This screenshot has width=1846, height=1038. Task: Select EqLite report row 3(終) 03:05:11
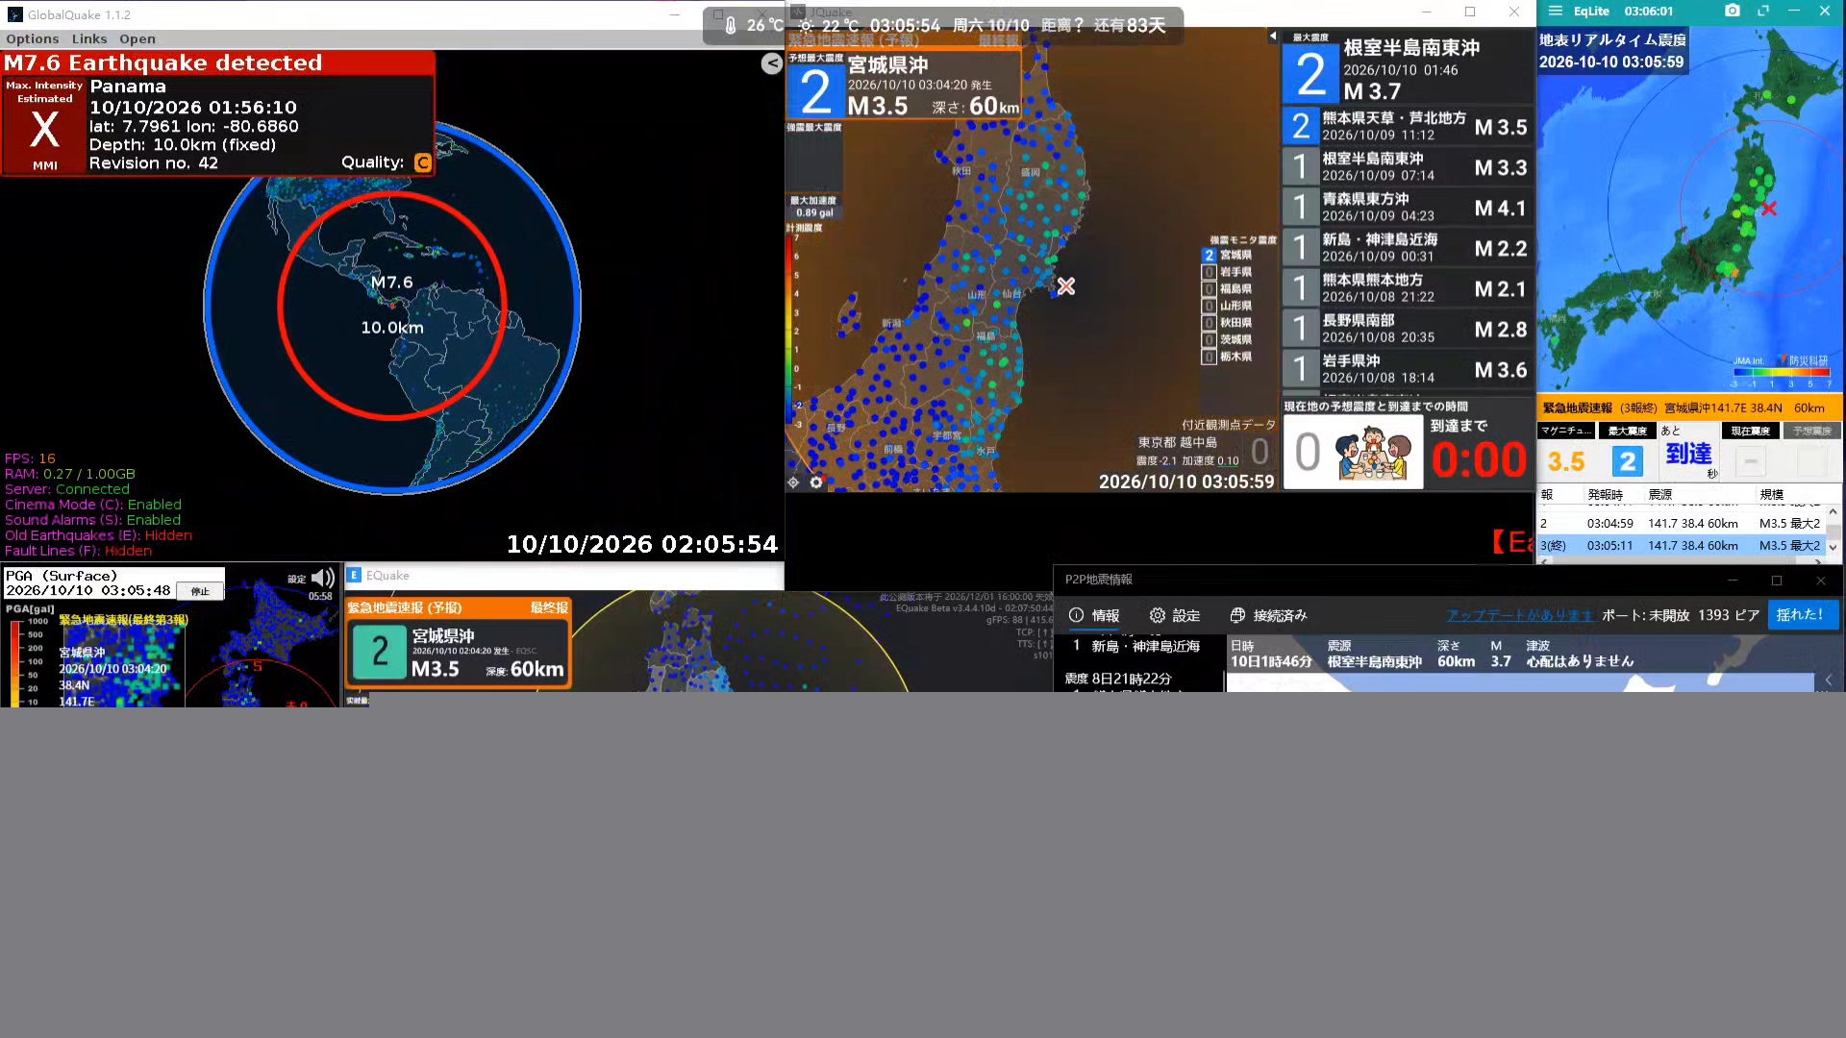click(1681, 545)
